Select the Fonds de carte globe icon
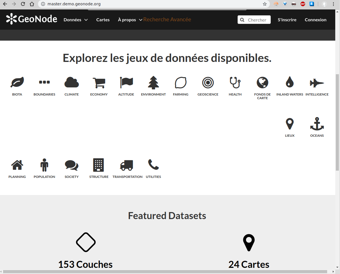Screen dimensions: 340x274 point(263,82)
